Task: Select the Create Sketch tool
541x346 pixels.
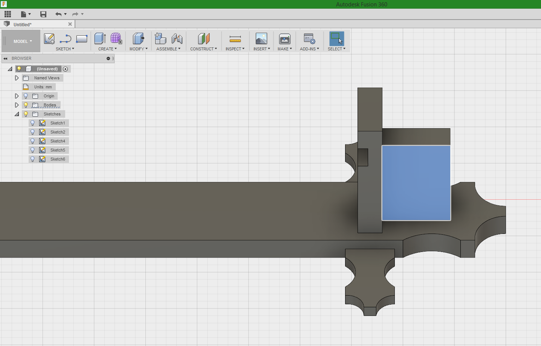Action: pyautogui.click(x=49, y=38)
